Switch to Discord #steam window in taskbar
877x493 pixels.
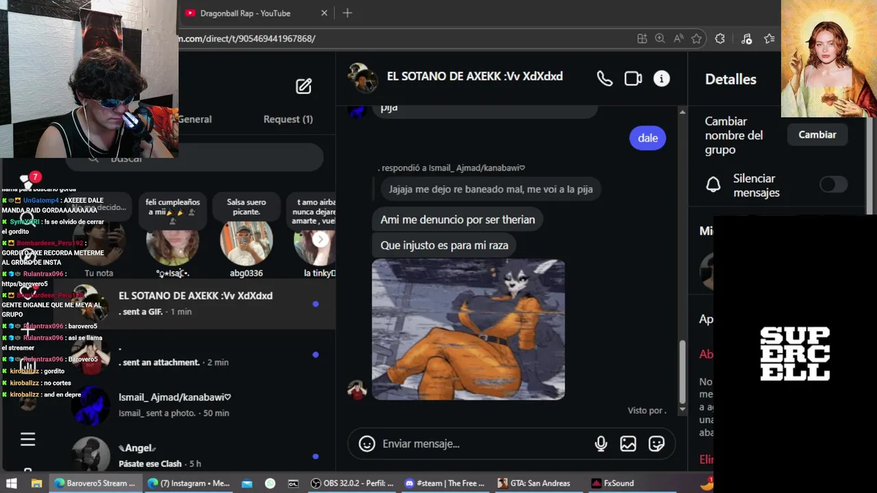(x=445, y=483)
